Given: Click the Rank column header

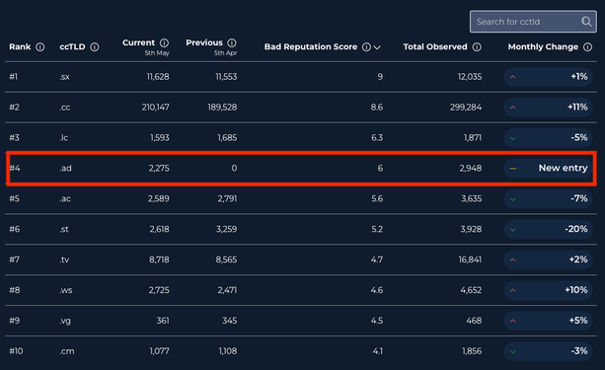Looking at the screenshot, I should 20,46.
